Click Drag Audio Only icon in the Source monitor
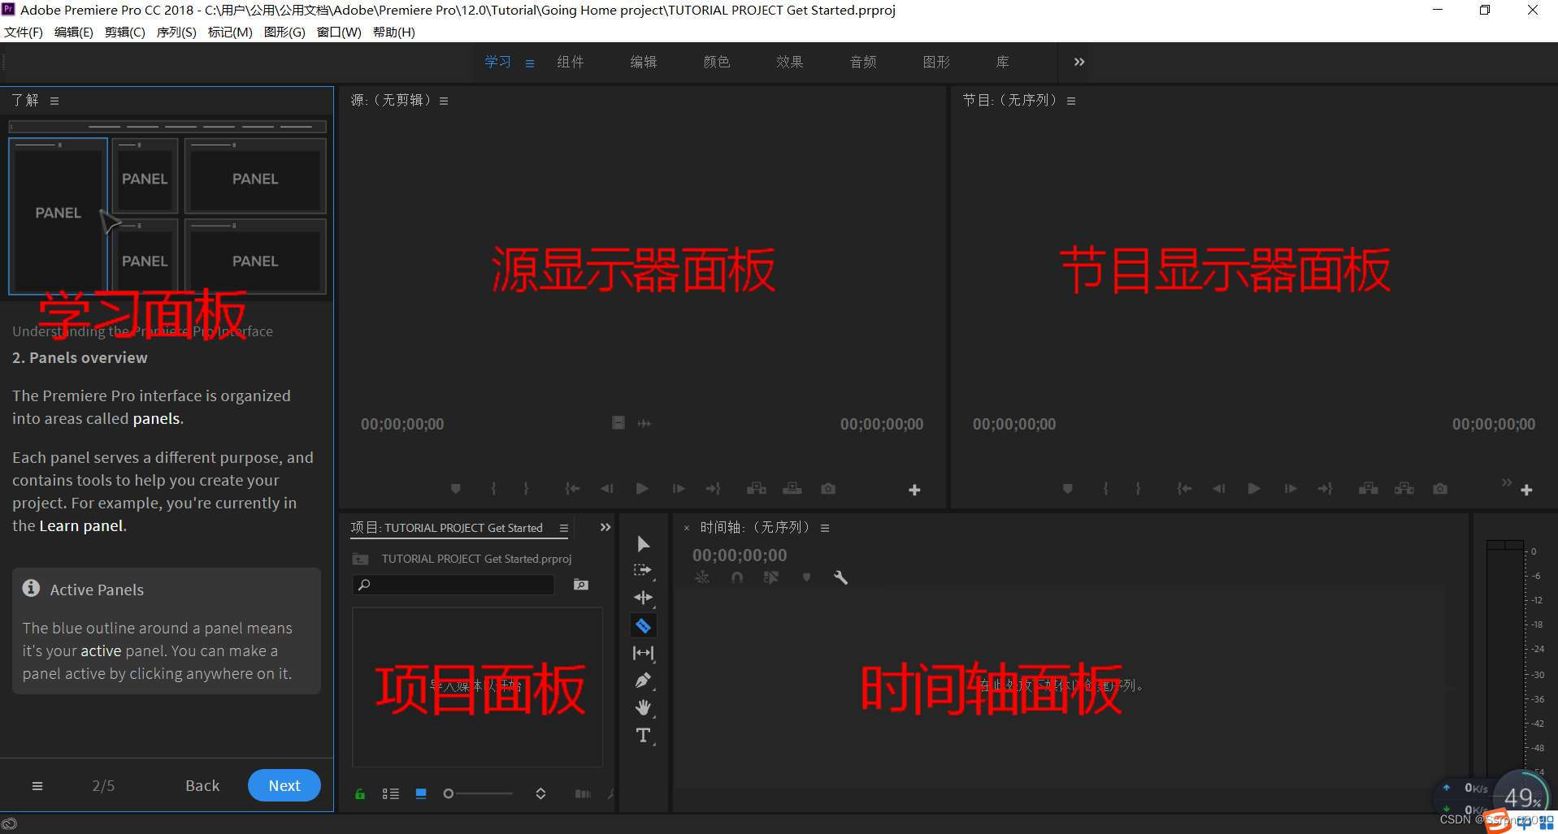 pyautogui.click(x=644, y=423)
